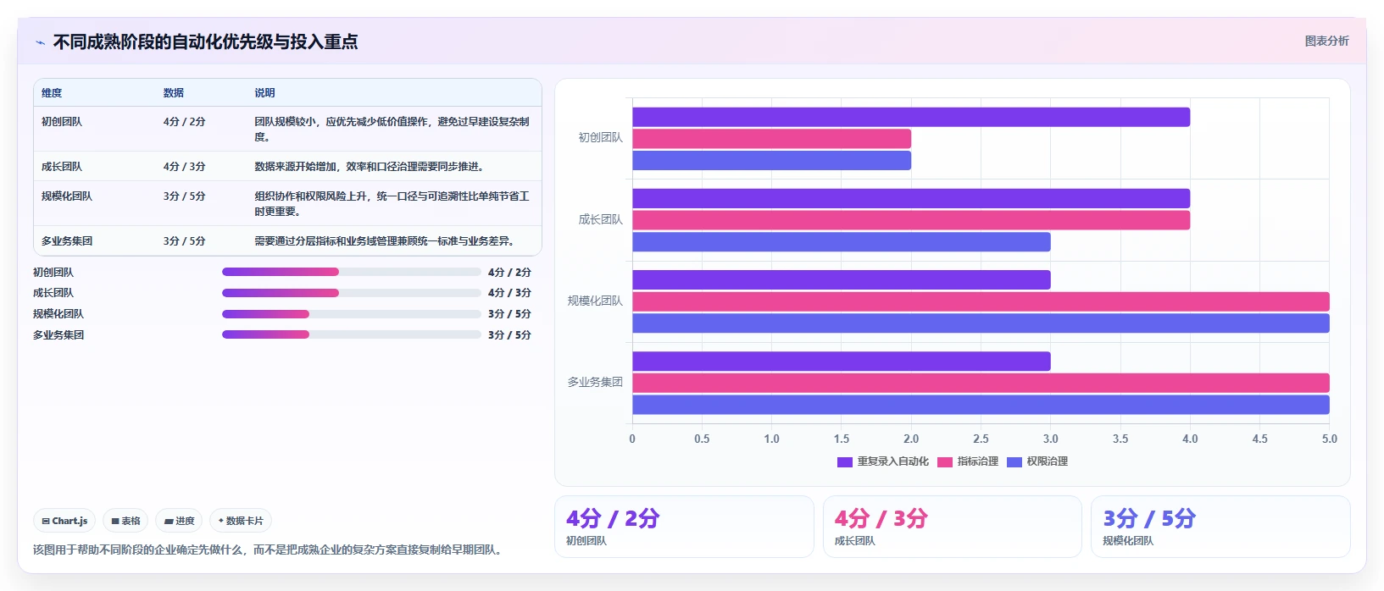Click the pink bar for 规模化团队
1384x591 pixels.
click(981, 301)
